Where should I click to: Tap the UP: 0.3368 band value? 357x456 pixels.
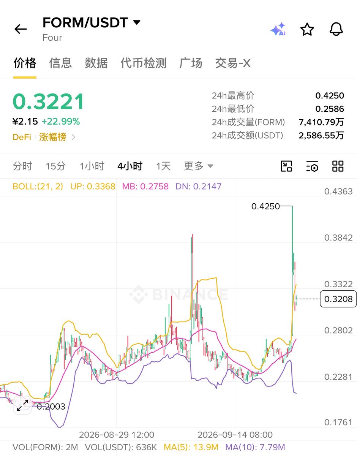click(x=93, y=187)
